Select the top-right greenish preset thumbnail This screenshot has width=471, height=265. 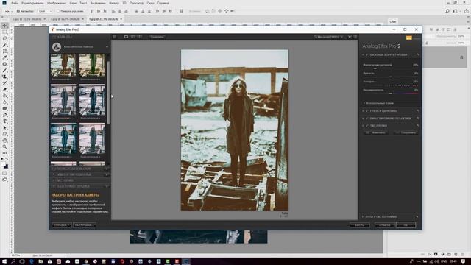[92, 66]
